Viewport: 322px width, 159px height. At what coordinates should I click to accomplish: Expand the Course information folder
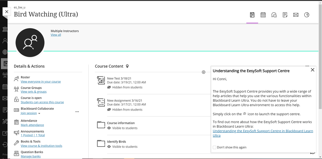pos(121,123)
